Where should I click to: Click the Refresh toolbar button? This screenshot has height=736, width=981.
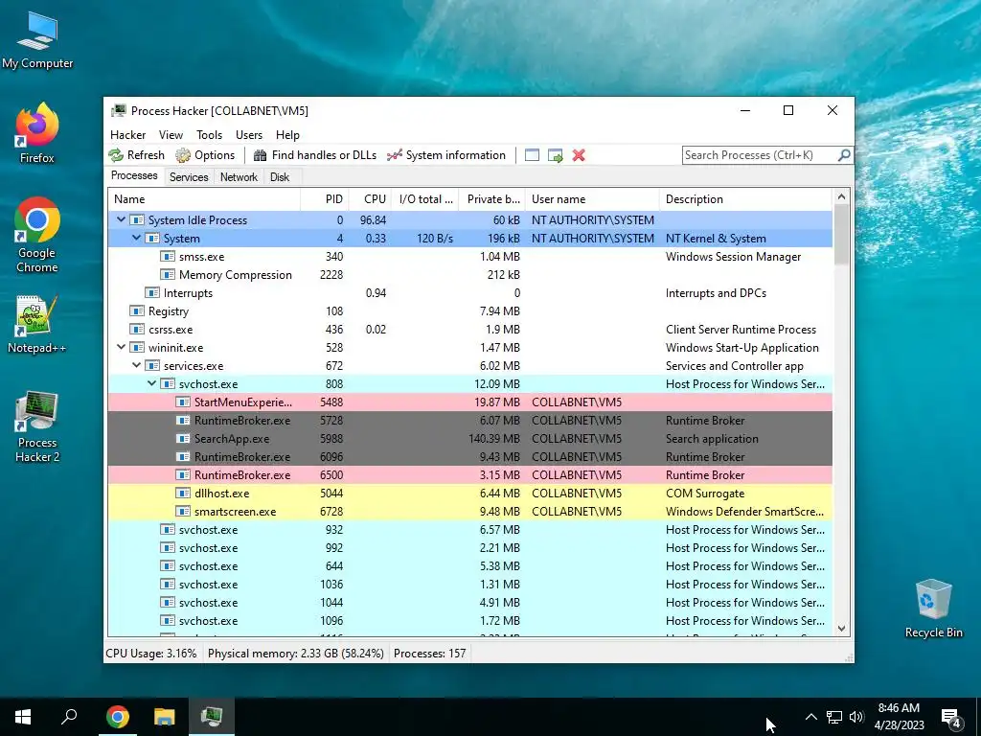pyautogui.click(x=136, y=155)
